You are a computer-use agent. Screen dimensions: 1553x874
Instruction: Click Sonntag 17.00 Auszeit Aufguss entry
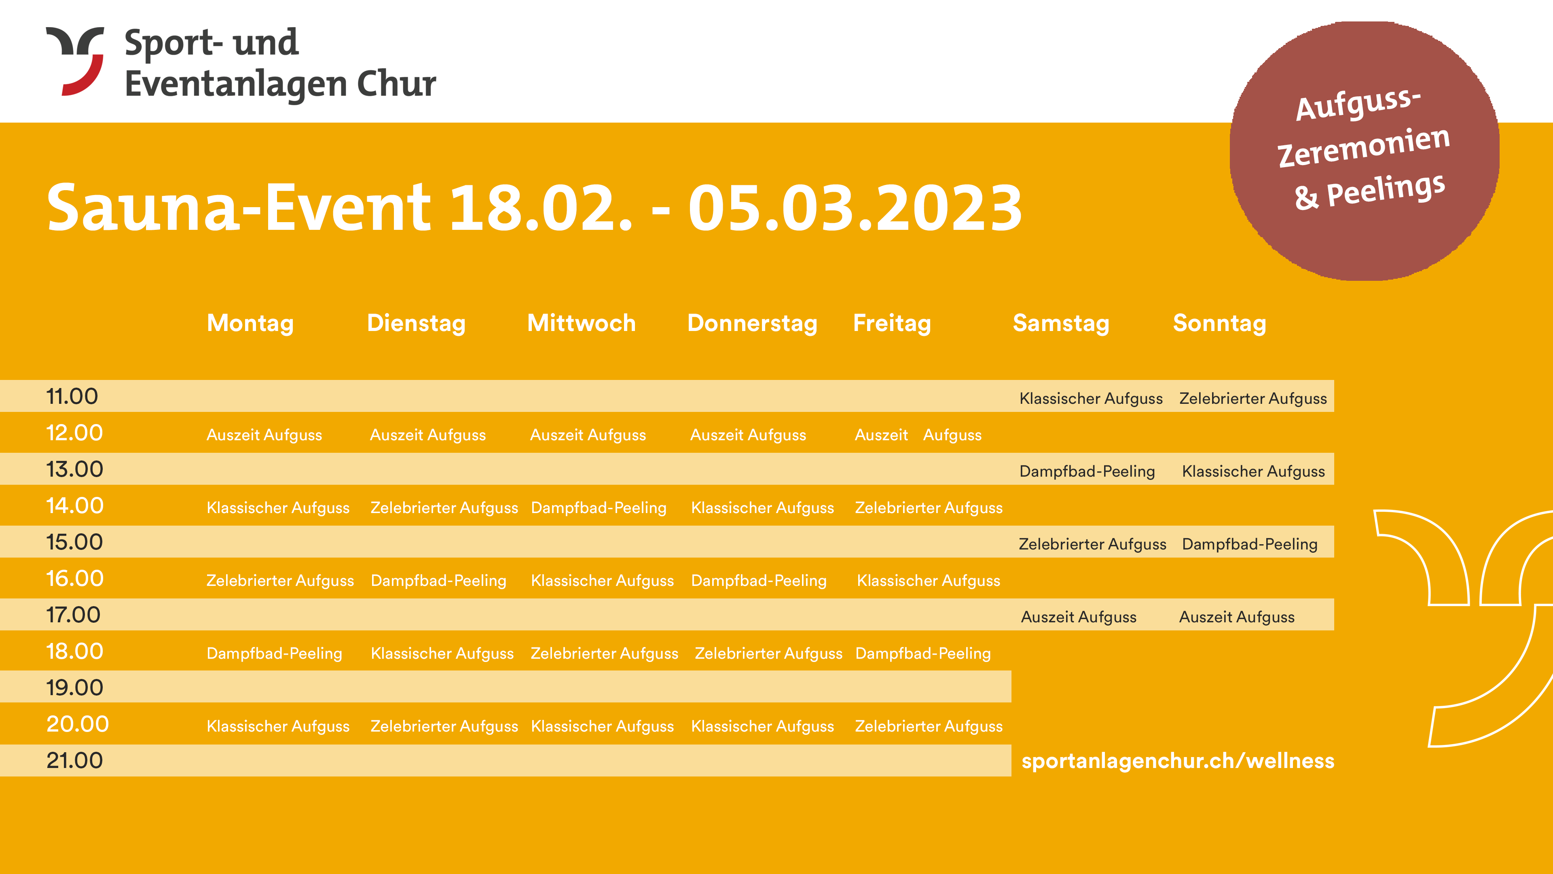(x=1236, y=617)
